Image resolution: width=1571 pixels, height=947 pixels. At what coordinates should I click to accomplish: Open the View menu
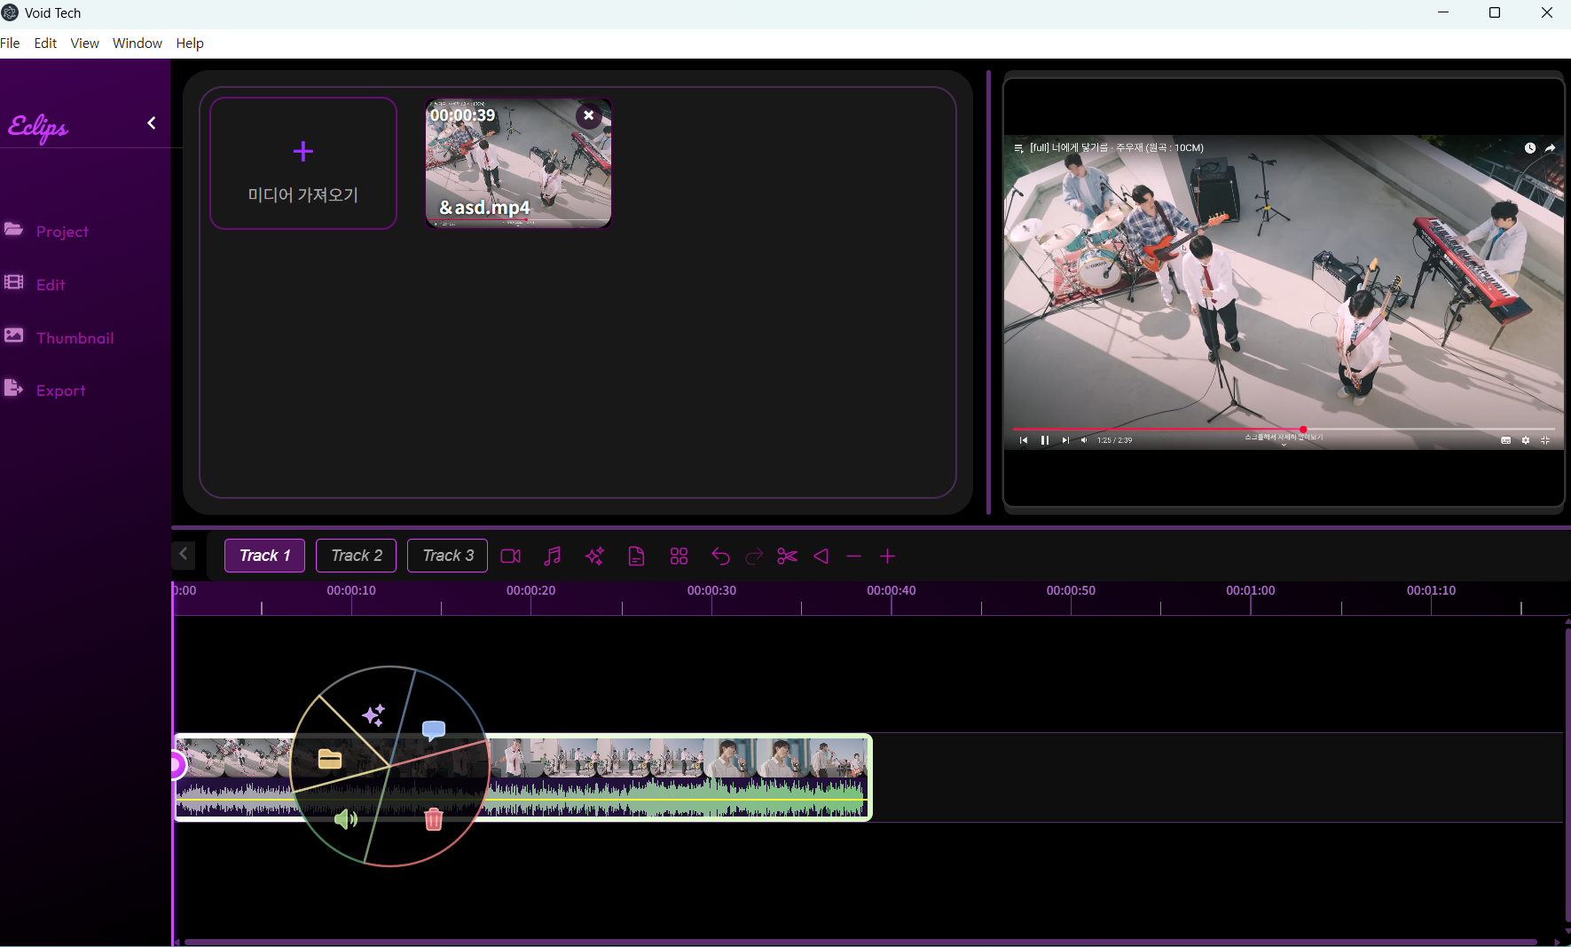coord(85,43)
